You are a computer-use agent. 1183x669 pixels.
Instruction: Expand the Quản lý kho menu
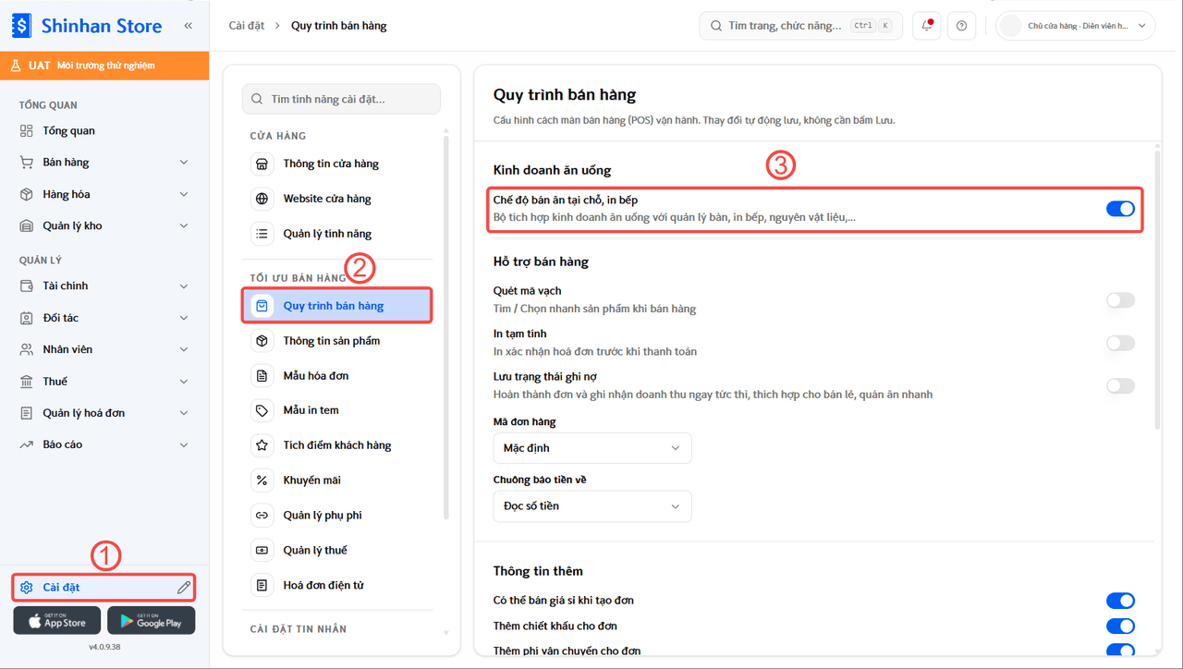point(104,225)
